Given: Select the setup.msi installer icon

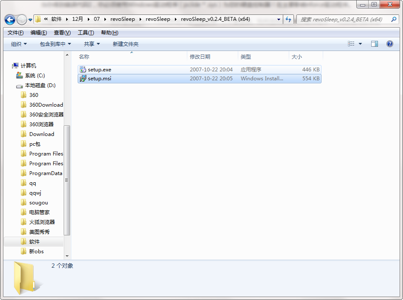Looking at the screenshot, I should [82, 79].
